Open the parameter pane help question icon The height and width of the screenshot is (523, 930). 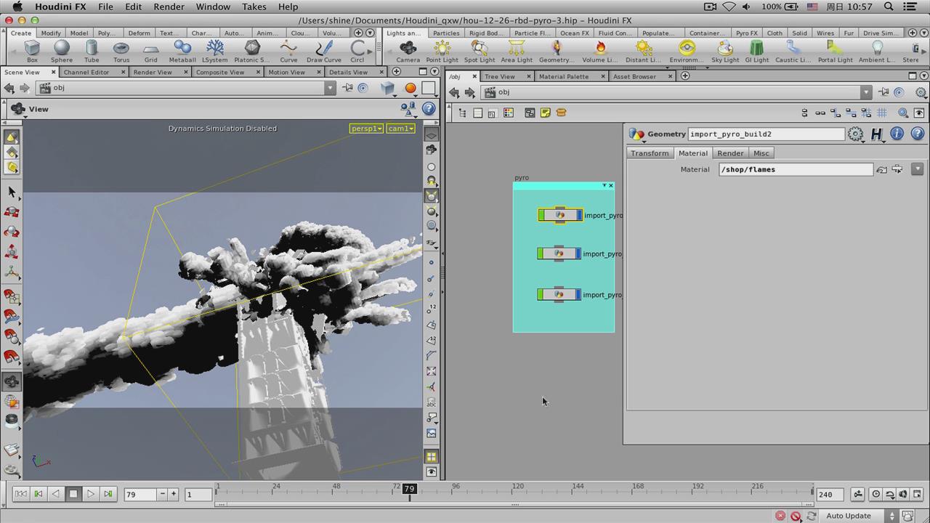(x=918, y=134)
